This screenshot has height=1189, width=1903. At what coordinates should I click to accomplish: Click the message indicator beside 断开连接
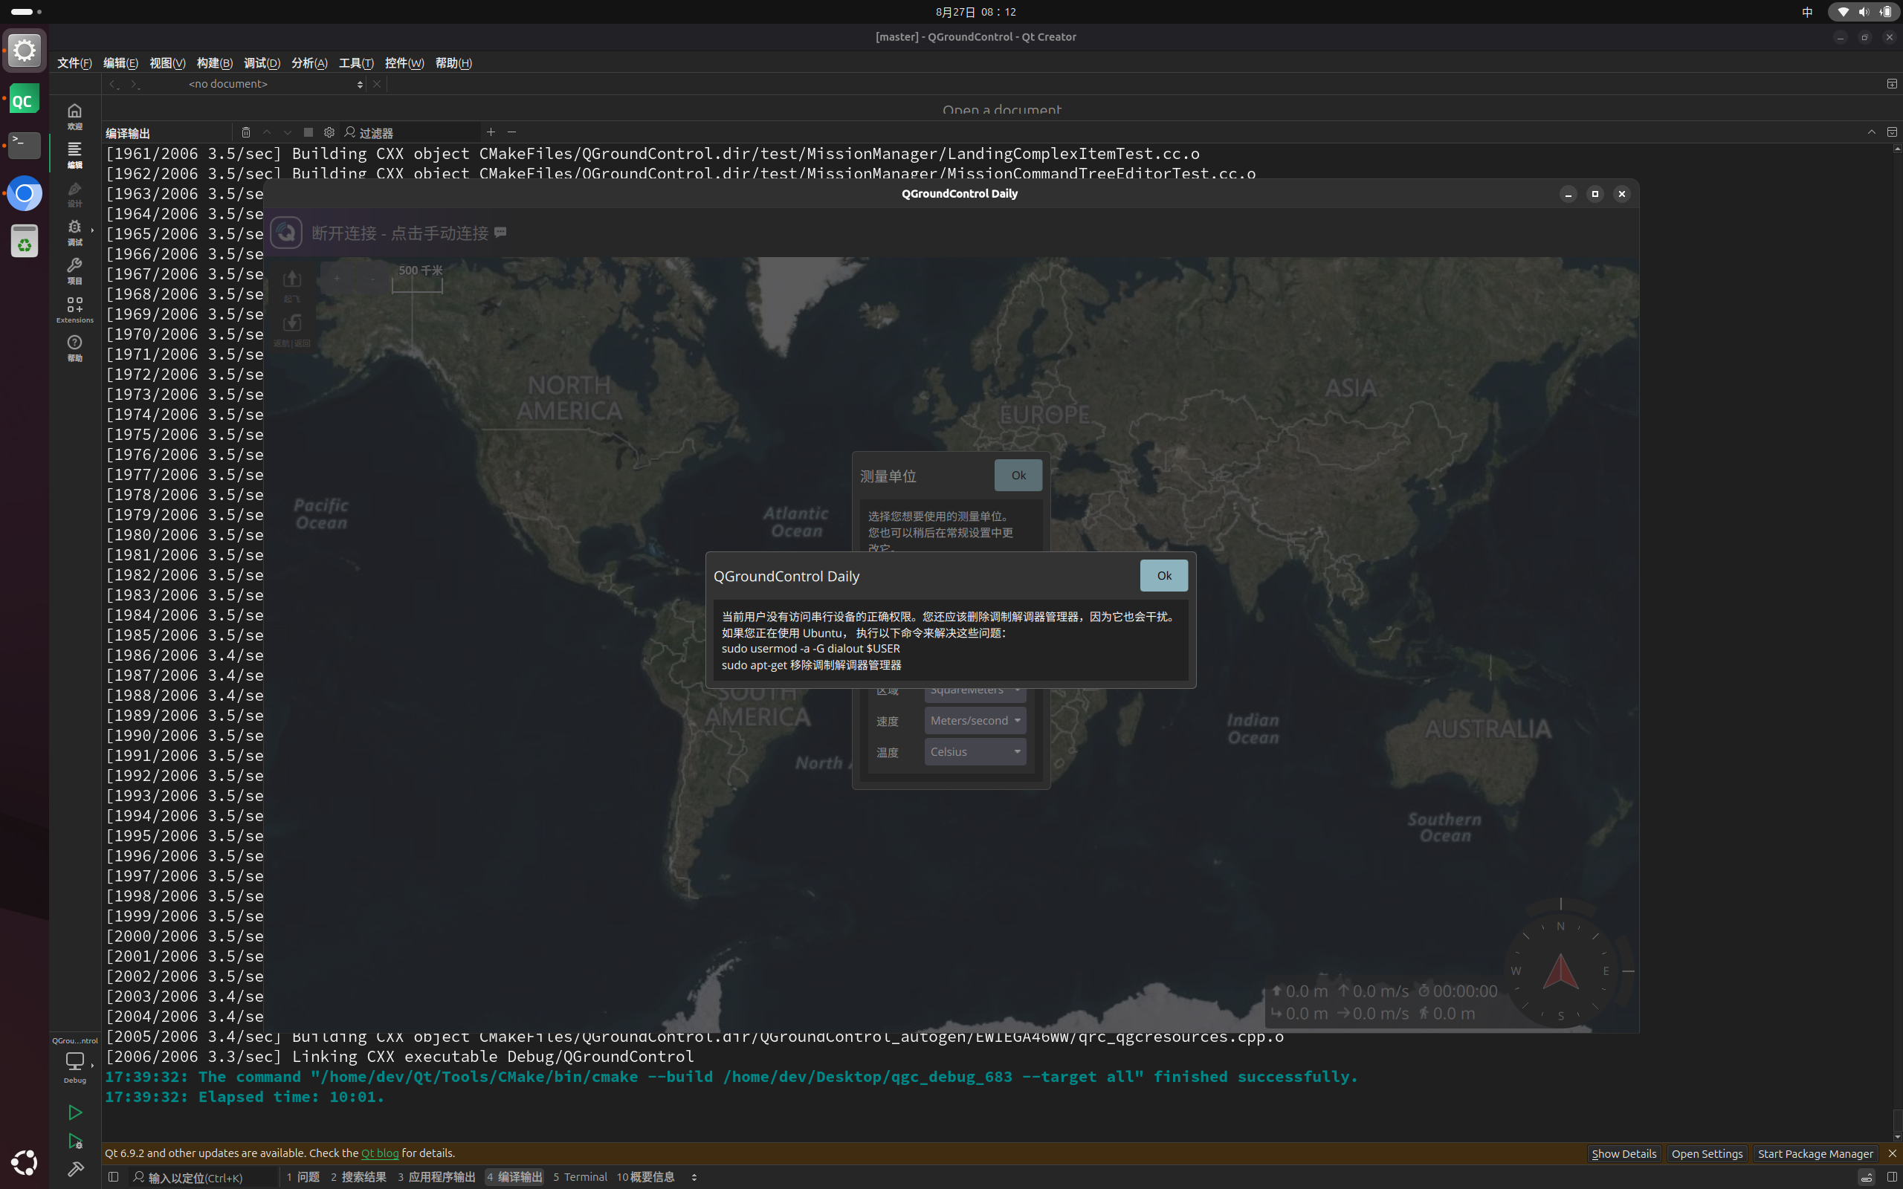tap(501, 232)
